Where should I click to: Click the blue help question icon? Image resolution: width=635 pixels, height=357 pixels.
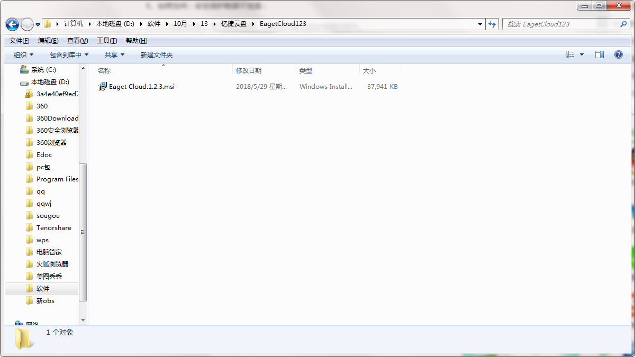pyautogui.click(x=618, y=54)
